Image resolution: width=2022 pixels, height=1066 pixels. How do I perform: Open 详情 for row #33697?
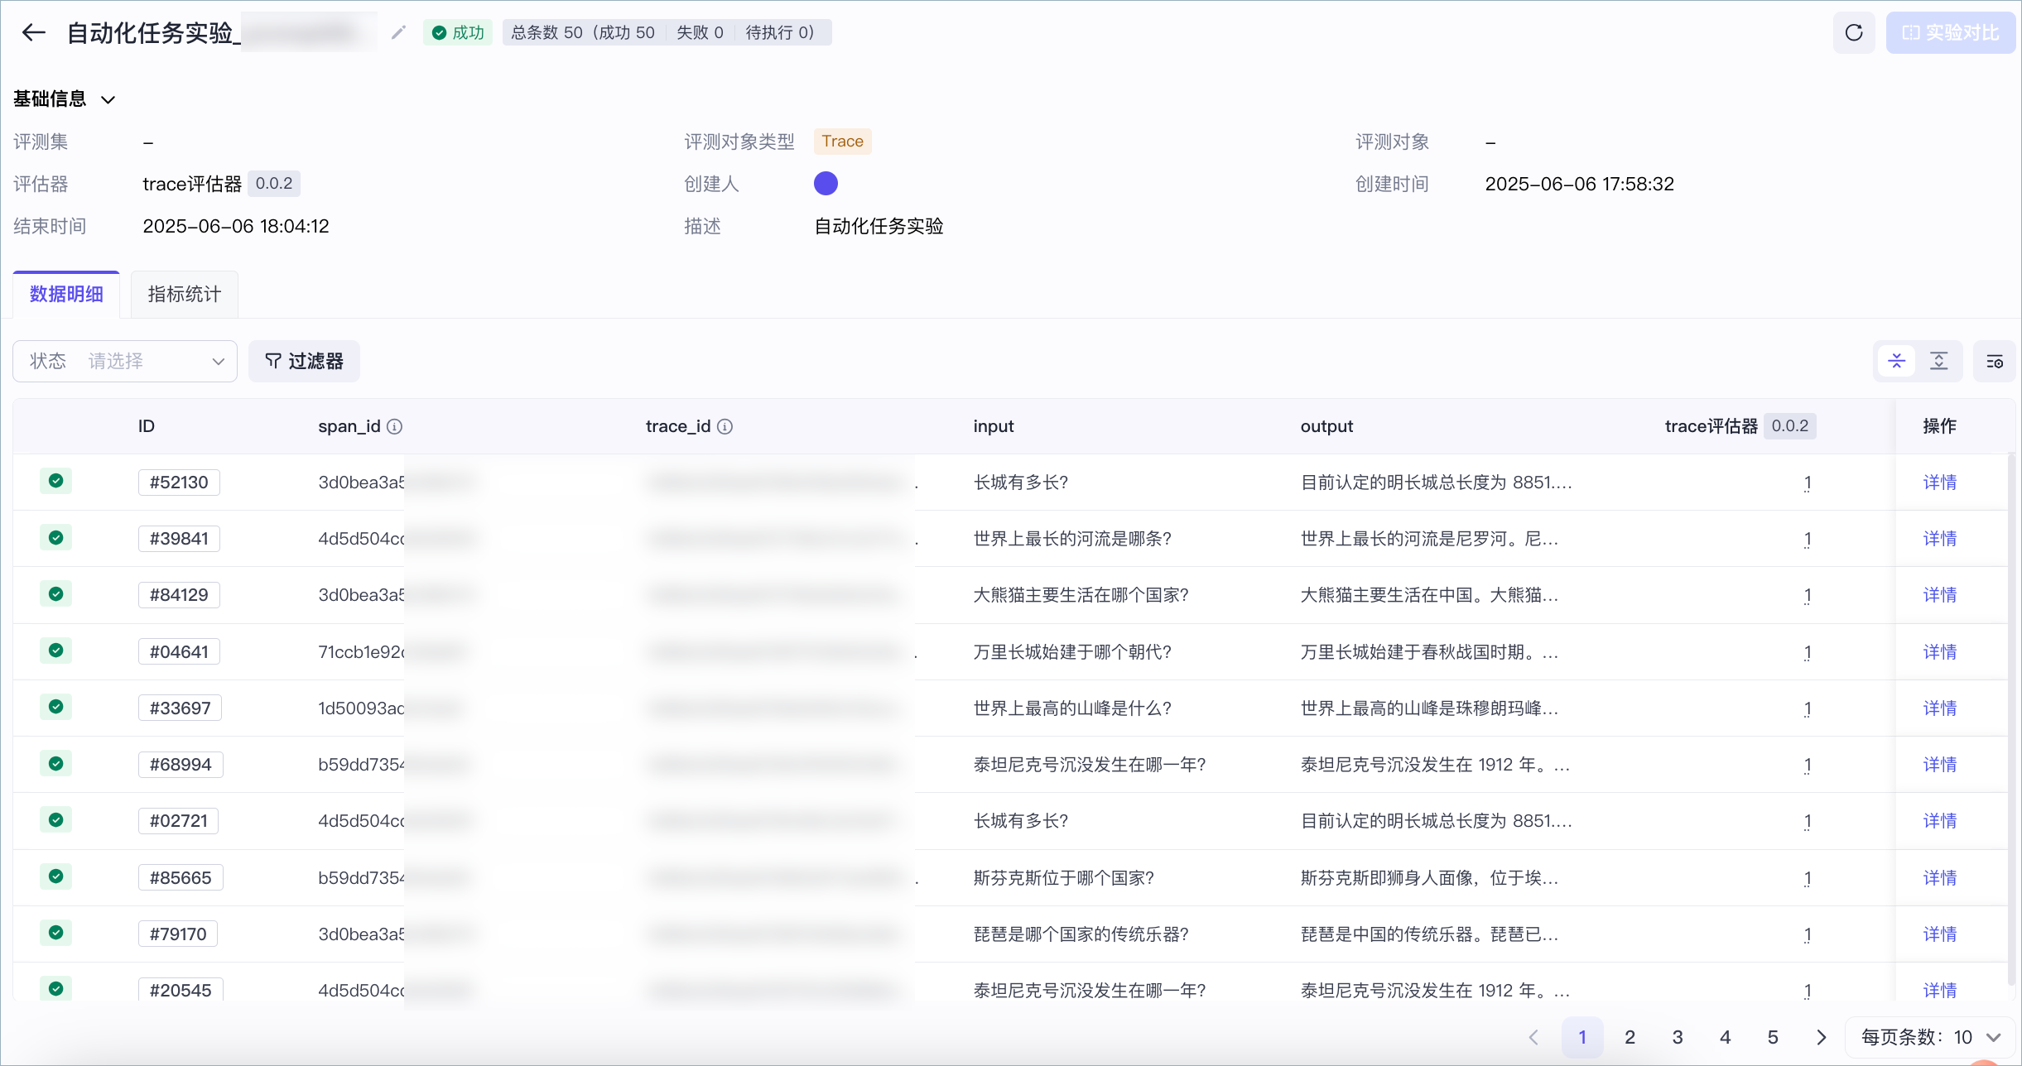[x=1939, y=708]
